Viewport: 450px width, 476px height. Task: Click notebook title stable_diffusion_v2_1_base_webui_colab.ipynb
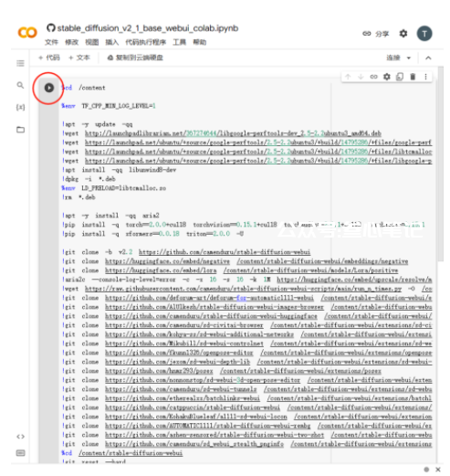click(148, 28)
